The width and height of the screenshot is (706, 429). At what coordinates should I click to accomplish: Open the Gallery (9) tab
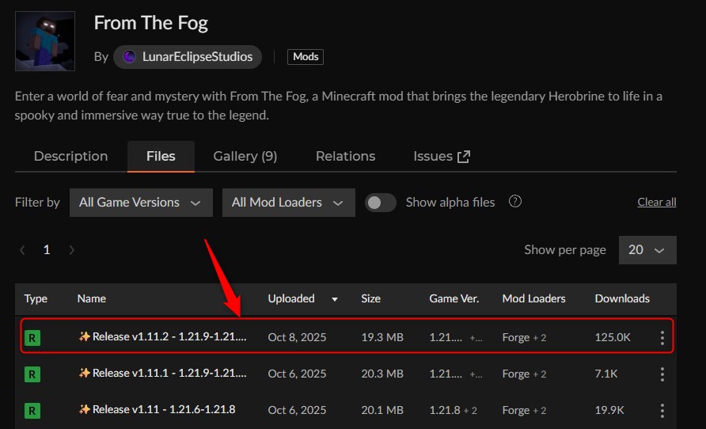245,156
